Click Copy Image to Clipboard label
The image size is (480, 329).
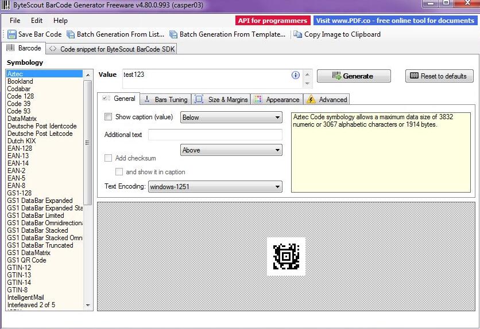(342, 34)
